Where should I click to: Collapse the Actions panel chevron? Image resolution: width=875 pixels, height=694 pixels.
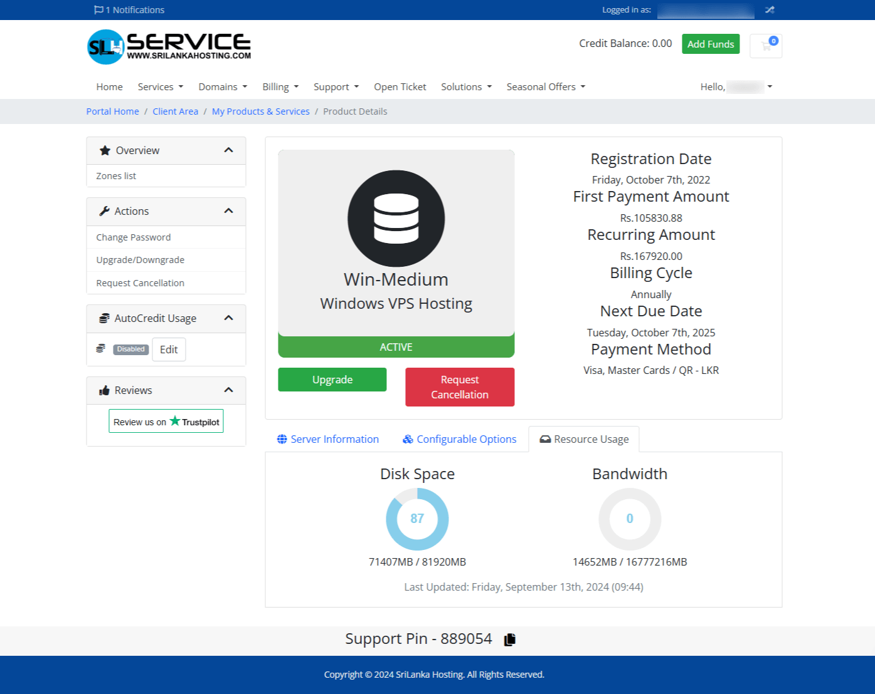(x=228, y=211)
